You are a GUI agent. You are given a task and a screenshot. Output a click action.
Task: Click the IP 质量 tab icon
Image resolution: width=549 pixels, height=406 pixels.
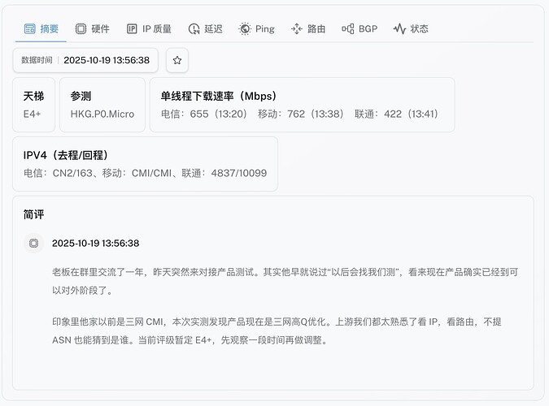[x=132, y=29]
